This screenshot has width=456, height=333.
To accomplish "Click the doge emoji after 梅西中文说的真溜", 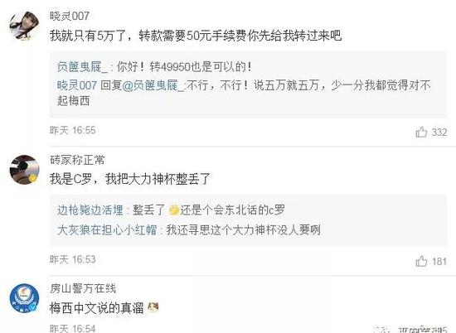I will [153, 306].
